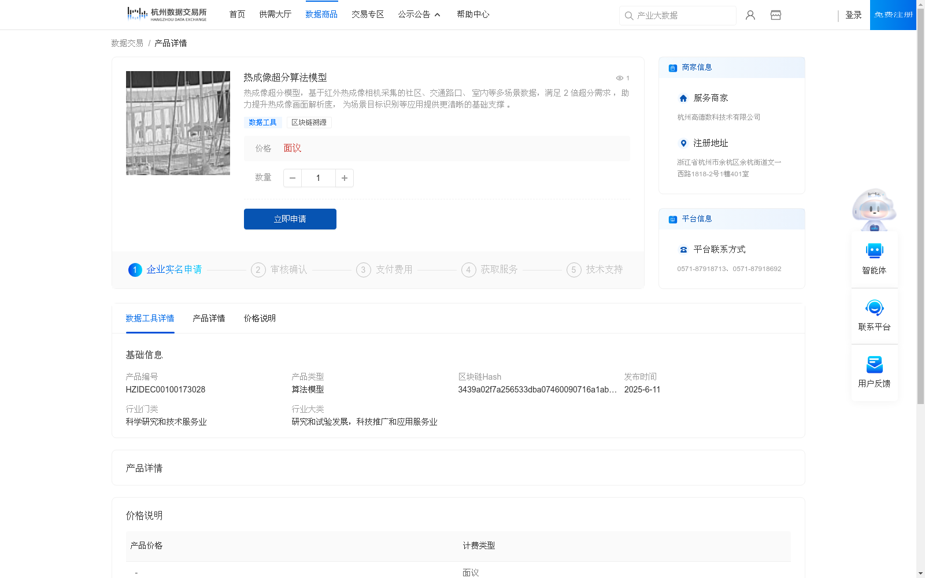Viewport: 925px width, 578px height.
Task: Click the 平台联系方式 telephone icon
Action: coord(683,250)
